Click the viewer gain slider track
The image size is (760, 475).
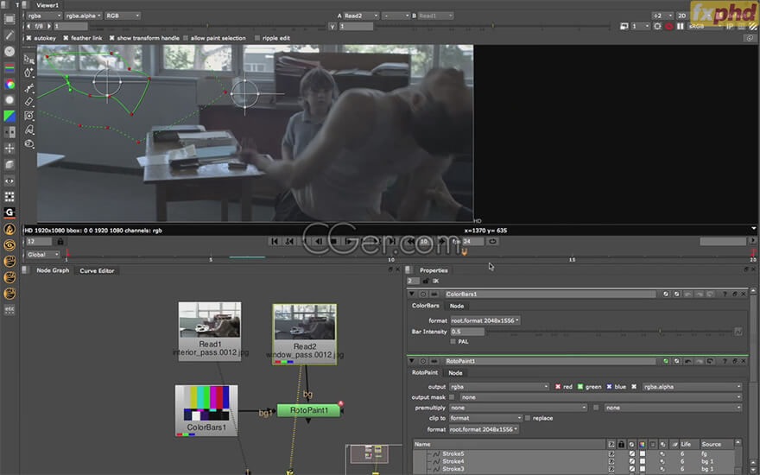(x=207, y=26)
